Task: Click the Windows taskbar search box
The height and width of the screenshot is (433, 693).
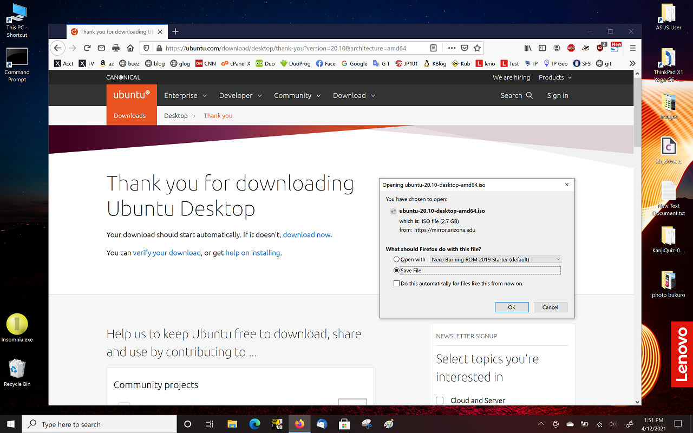Action: point(99,424)
